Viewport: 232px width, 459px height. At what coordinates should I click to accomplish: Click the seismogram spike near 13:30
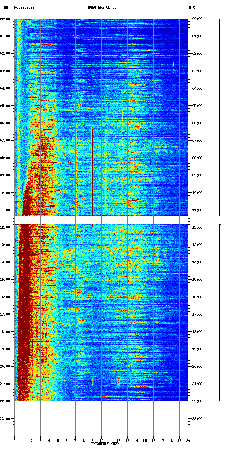click(x=220, y=255)
